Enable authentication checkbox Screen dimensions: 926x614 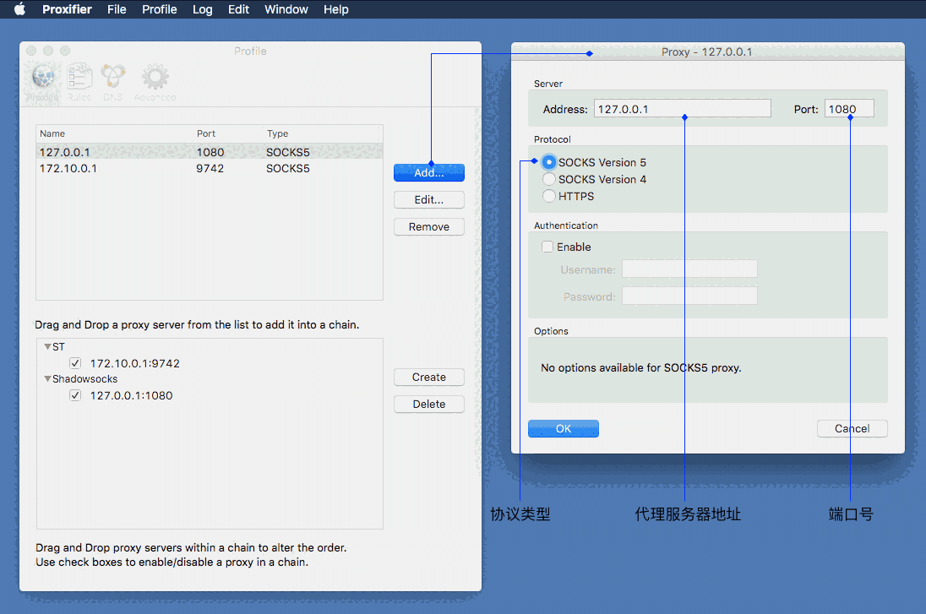click(x=547, y=247)
